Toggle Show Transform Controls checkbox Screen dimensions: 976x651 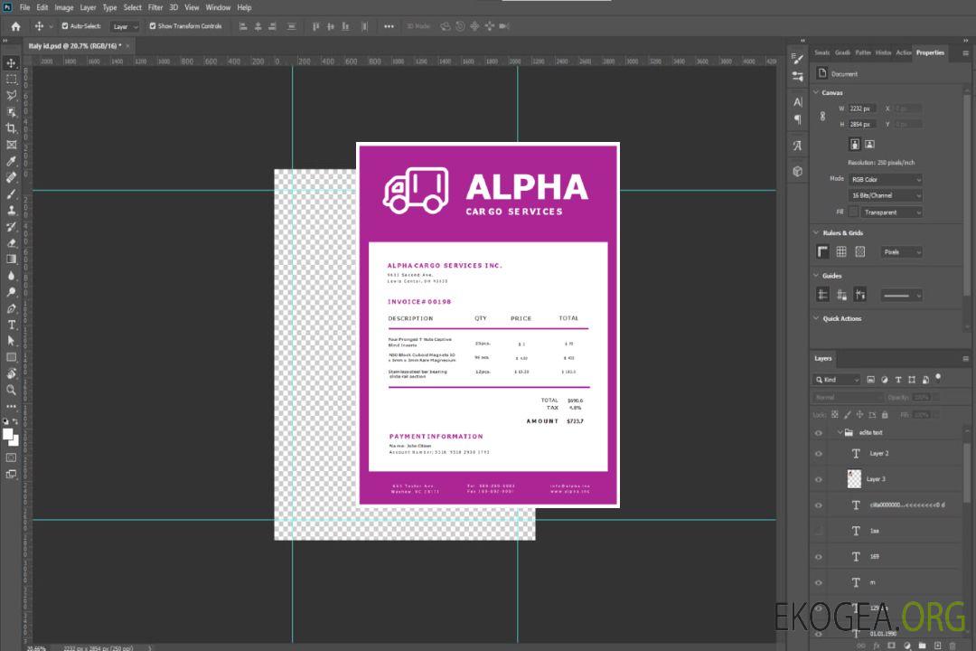coord(153,26)
